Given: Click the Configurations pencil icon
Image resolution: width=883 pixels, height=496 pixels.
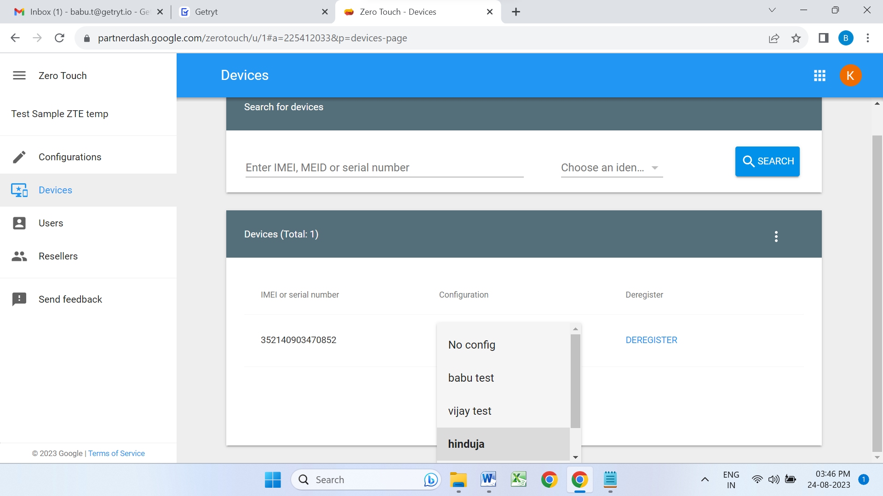Looking at the screenshot, I should coord(19,157).
